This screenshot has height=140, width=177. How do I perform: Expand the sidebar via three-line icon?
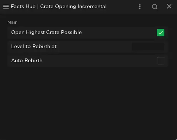click(6, 7)
